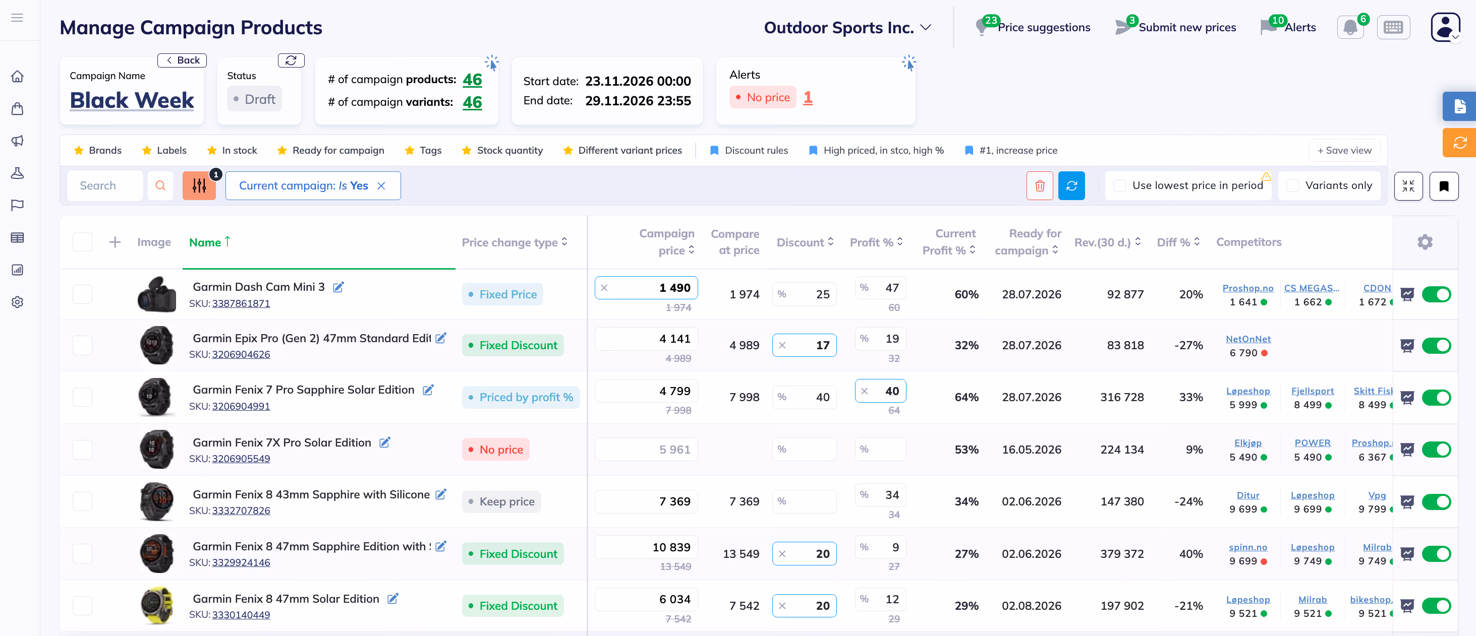
Task: Click the blue document side button
Action: point(1459,106)
